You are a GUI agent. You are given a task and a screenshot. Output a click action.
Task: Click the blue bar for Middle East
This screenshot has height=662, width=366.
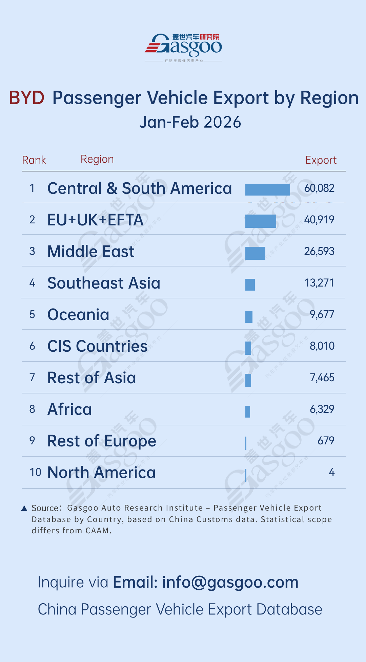255,253
